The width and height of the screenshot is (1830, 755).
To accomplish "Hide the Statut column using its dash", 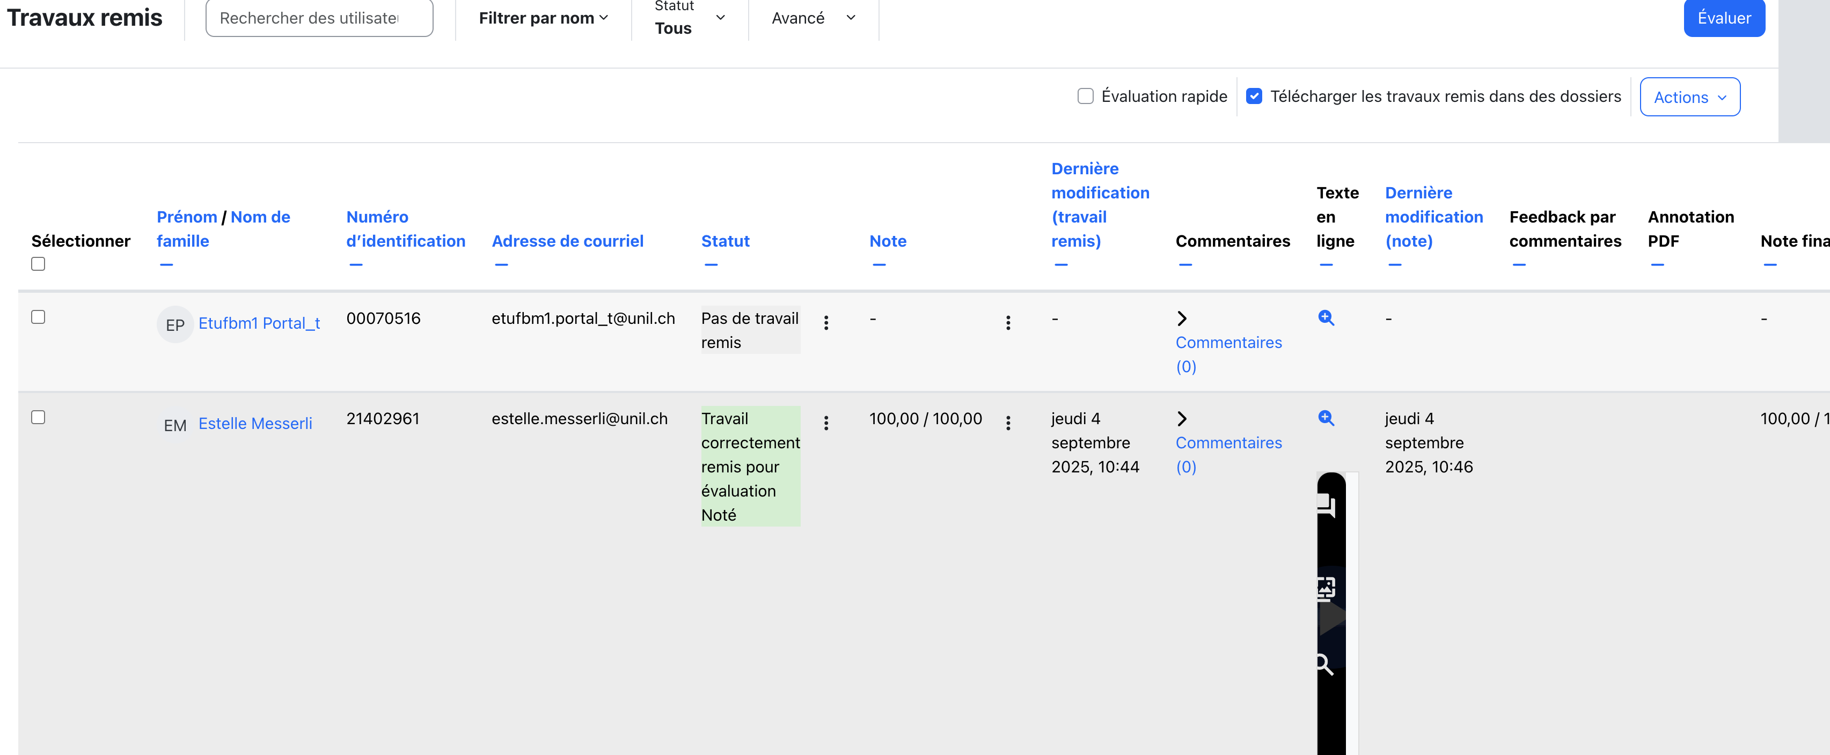I will (x=711, y=265).
